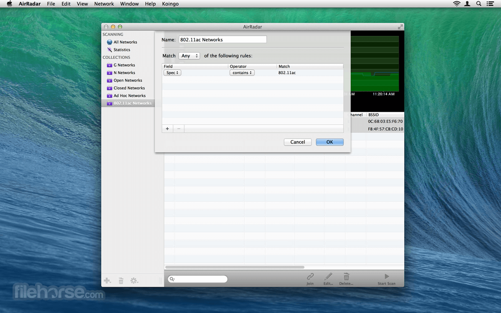Add a new collection with plus icon
The height and width of the screenshot is (313, 501).
(107, 281)
